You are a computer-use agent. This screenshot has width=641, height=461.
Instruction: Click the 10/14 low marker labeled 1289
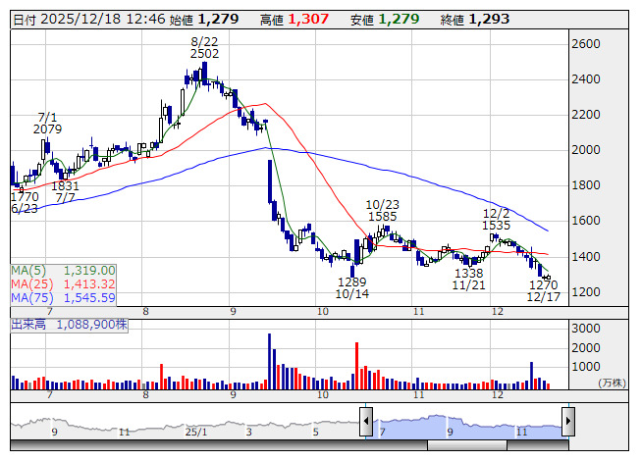(351, 287)
